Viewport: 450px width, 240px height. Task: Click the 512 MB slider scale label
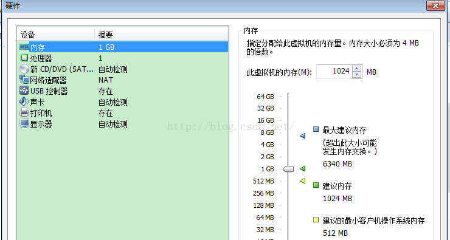coord(263,181)
